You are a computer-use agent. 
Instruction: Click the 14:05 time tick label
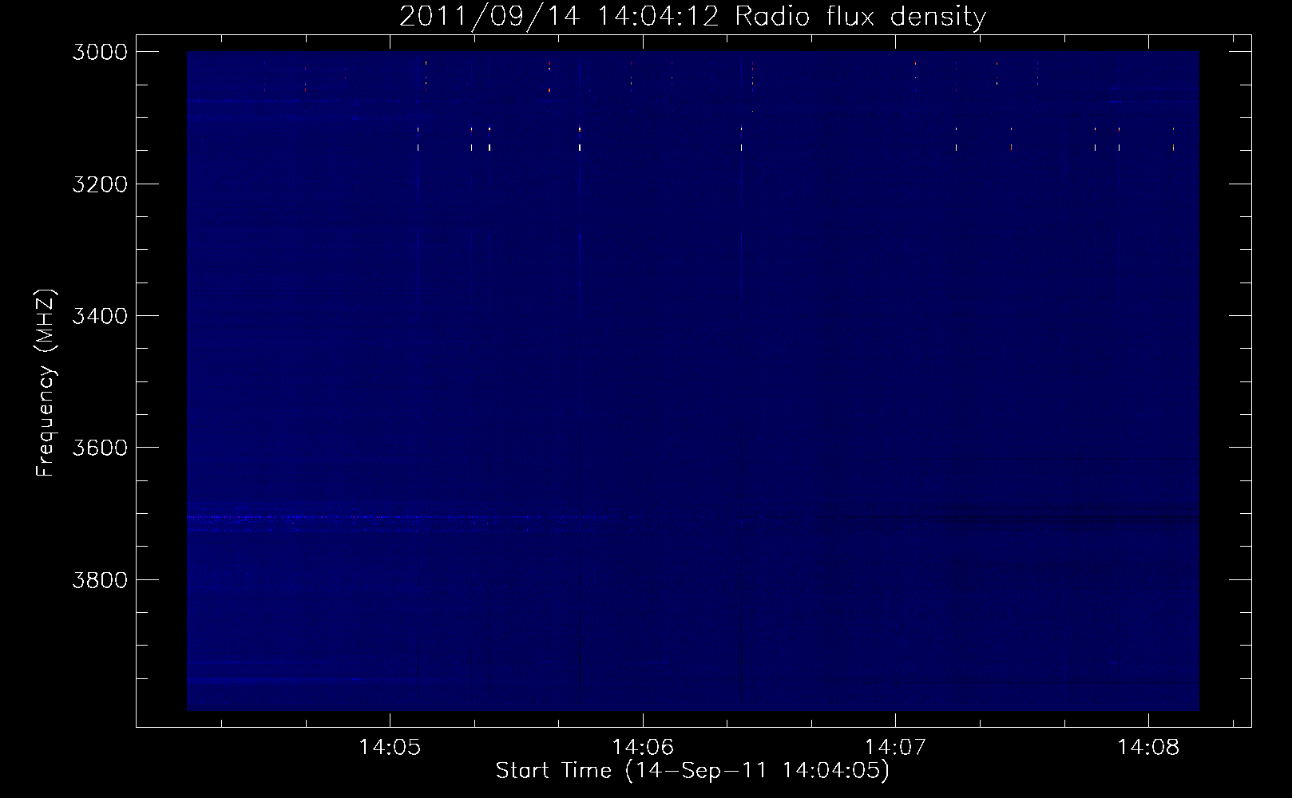(x=390, y=748)
